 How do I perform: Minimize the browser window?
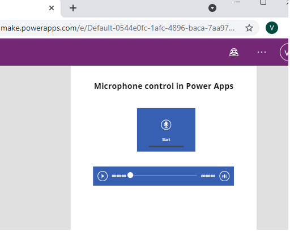click(x=237, y=2)
